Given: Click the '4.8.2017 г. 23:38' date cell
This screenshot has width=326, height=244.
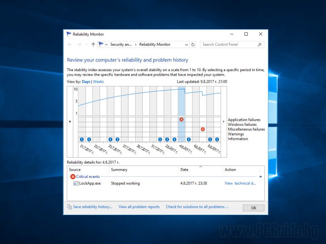Looking at the screenshot, I should coord(194,183).
